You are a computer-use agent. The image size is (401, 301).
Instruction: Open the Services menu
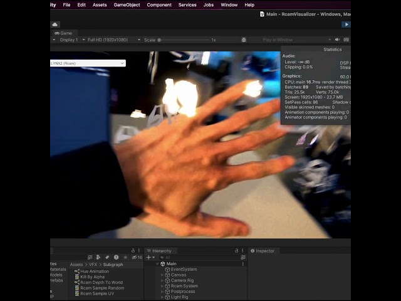(187, 5)
